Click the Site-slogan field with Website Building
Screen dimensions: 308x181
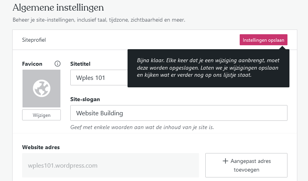coord(179,113)
